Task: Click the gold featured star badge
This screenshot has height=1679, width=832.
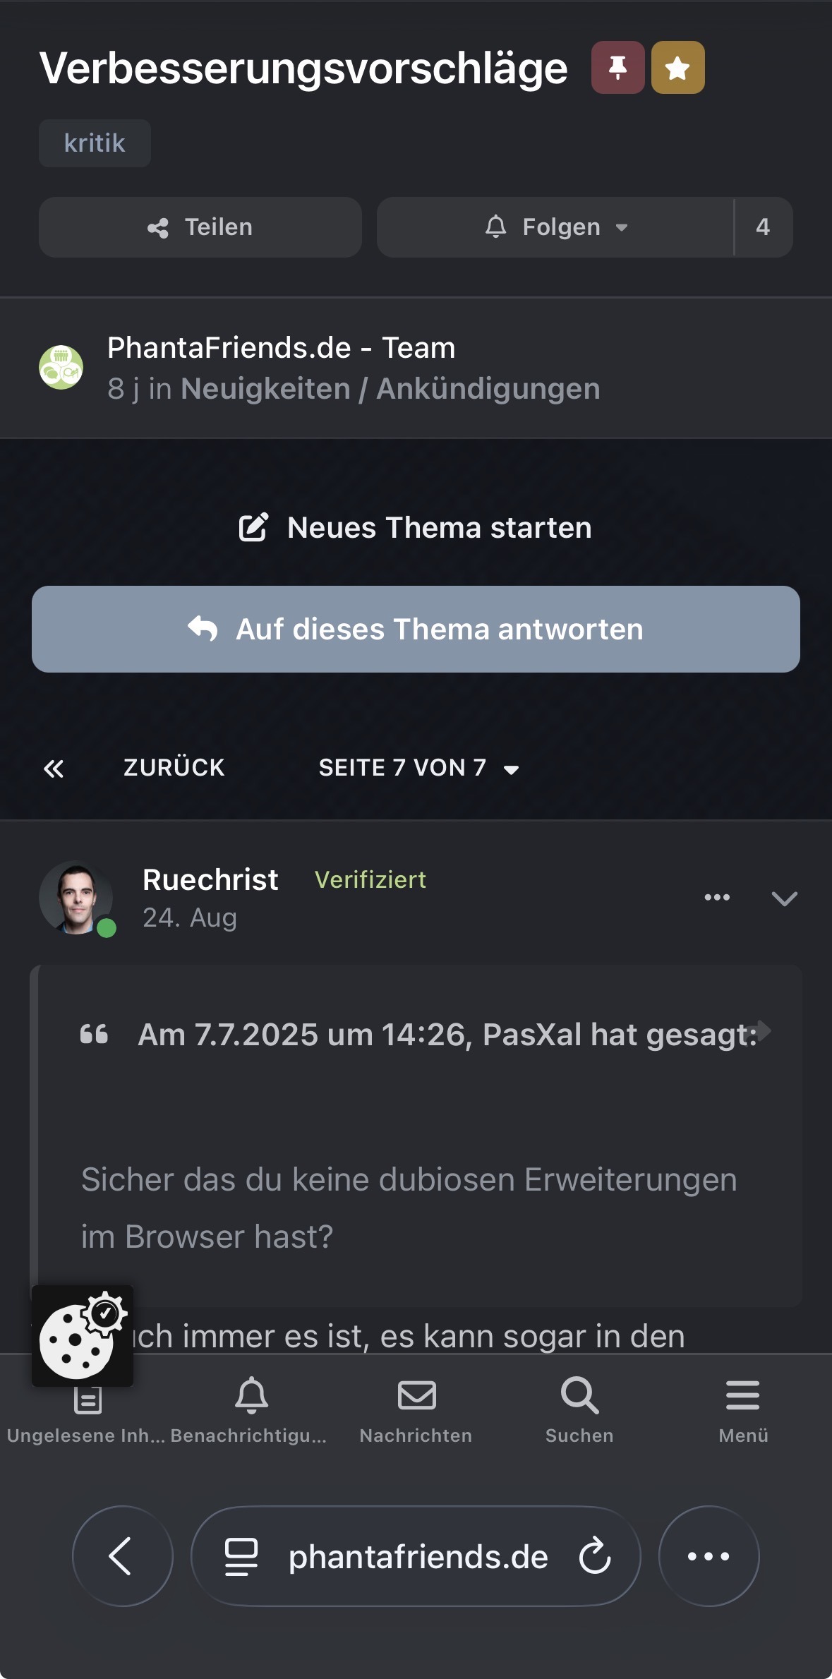Action: point(677,68)
